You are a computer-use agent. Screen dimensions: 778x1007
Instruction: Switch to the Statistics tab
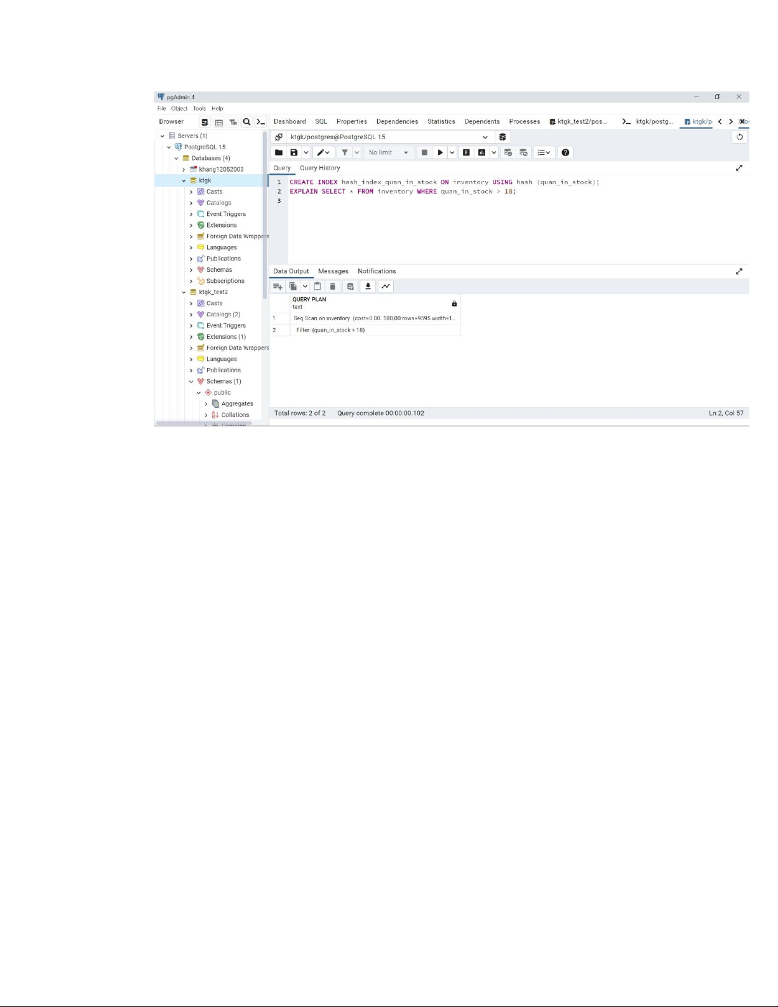[441, 122]
